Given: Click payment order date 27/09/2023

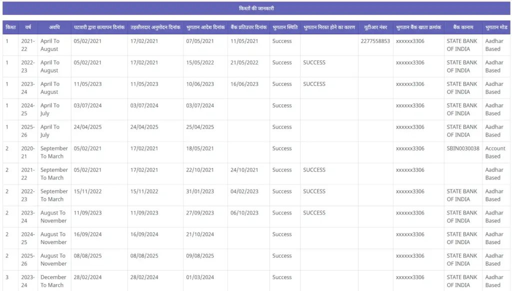Looking at the screenshot, I should (x=200, y=213).
